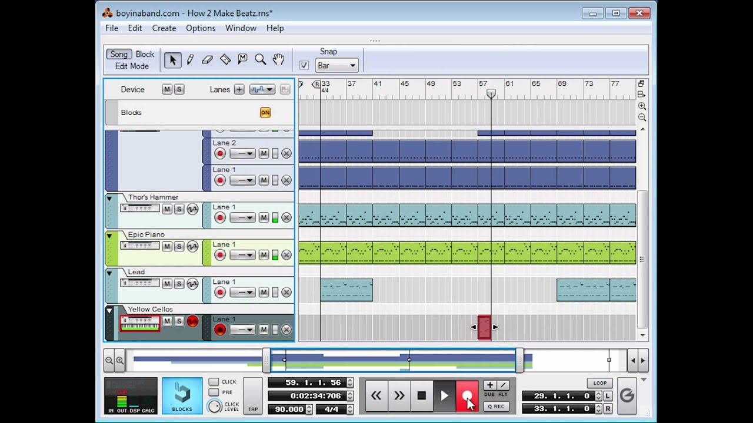The width and height of the screenshot is (753, 423).
Task: Click the New Overdub plus button
Action: click(489, 385)
